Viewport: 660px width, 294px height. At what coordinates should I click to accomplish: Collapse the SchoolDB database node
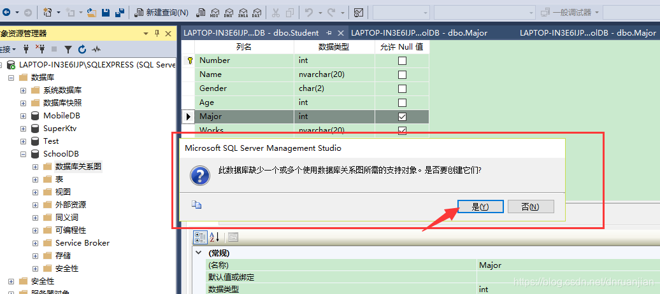(23, 154)
